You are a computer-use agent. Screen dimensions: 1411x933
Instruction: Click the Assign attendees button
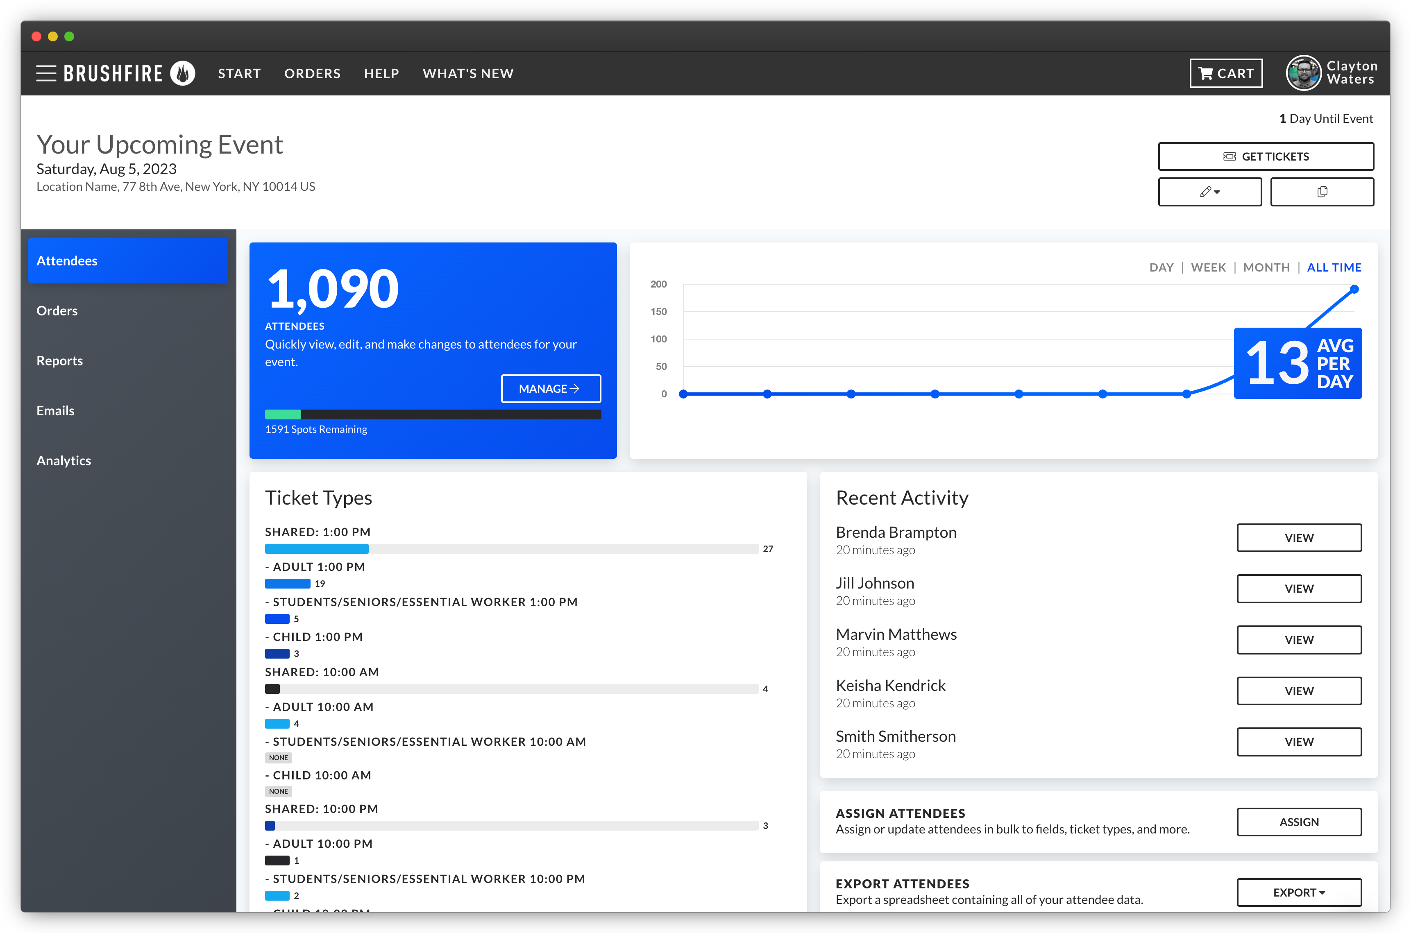pyautogui.click(x=1298, y=822)
